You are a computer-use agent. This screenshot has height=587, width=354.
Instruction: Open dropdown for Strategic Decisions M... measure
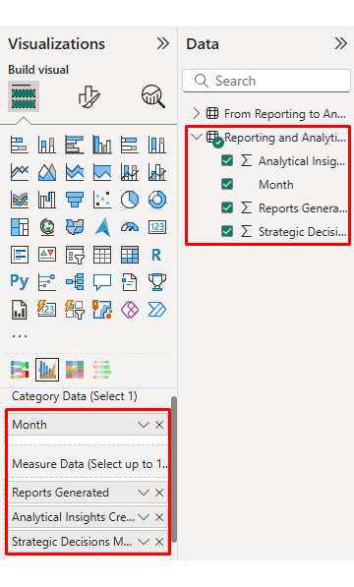click(144, 542)
